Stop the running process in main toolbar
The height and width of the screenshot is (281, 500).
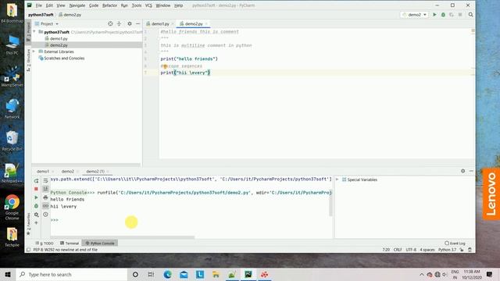(460, 15)
